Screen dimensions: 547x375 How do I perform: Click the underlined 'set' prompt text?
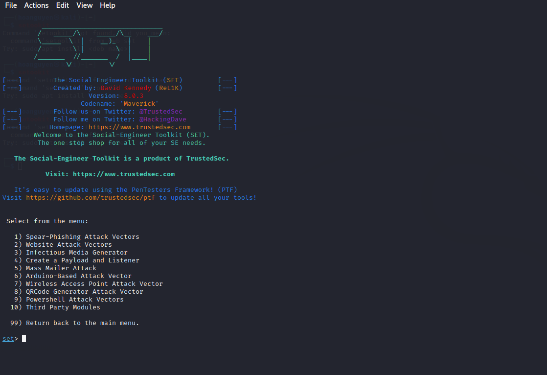point(8,338)
